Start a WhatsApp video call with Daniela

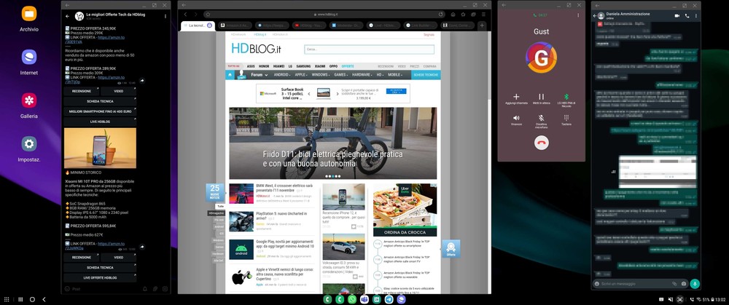(677, 15)
